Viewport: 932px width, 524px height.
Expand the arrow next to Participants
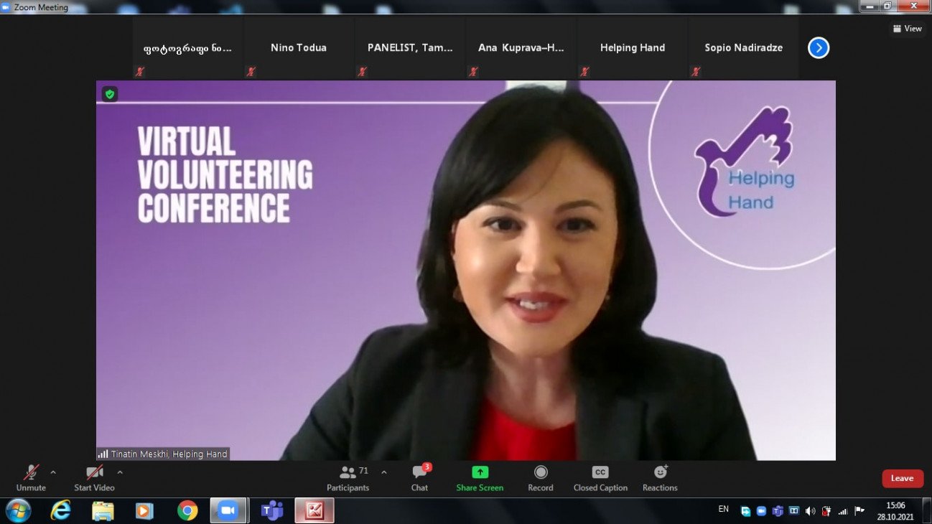click(x=383, y=472)
